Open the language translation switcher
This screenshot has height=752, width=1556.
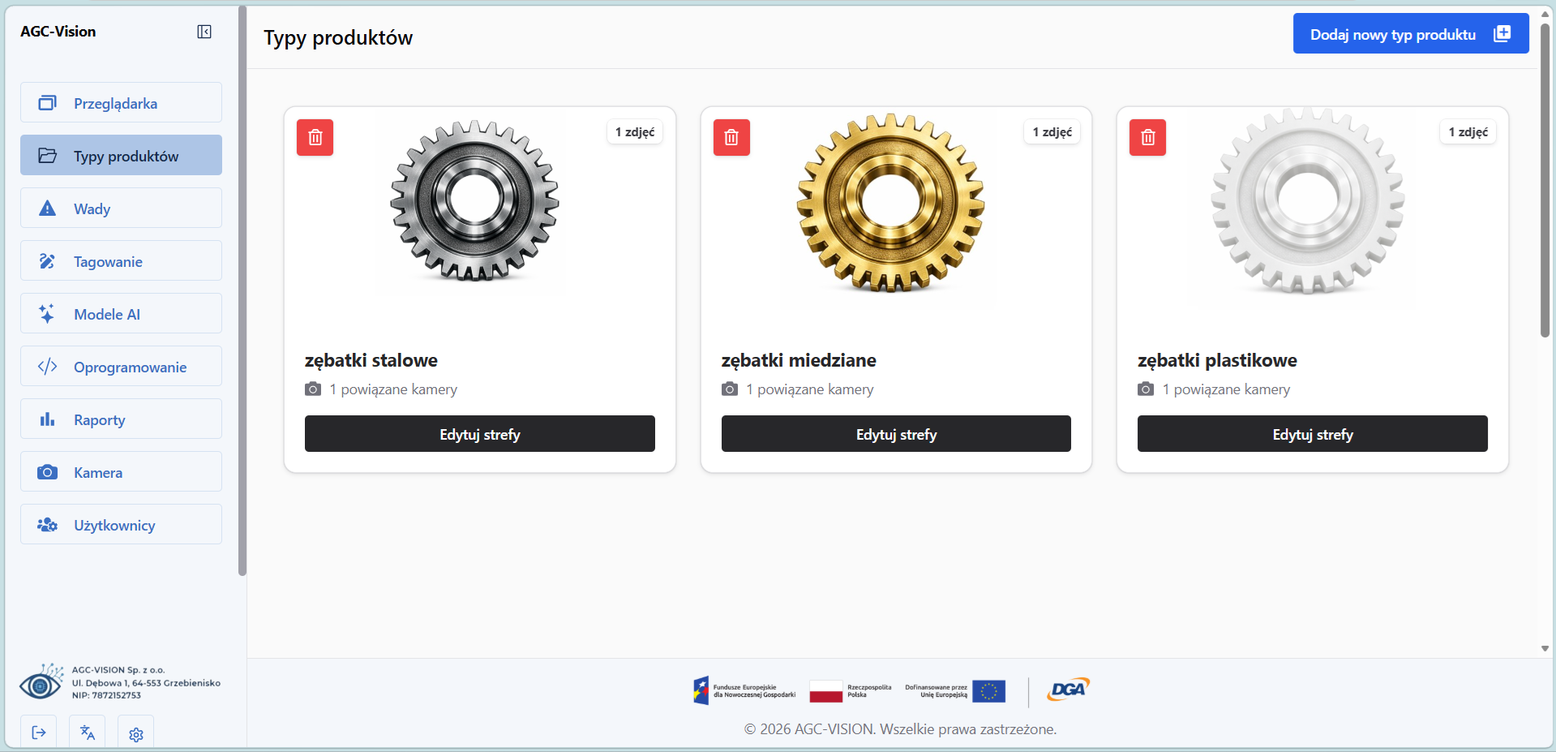88,733
